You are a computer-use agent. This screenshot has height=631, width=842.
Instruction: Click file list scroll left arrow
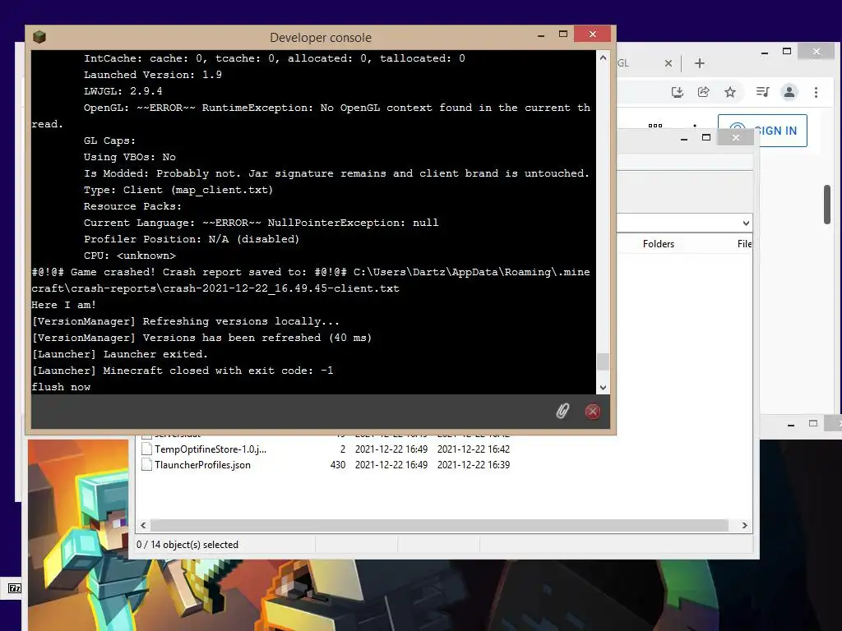pyautogui.click(x=143, y=525)
